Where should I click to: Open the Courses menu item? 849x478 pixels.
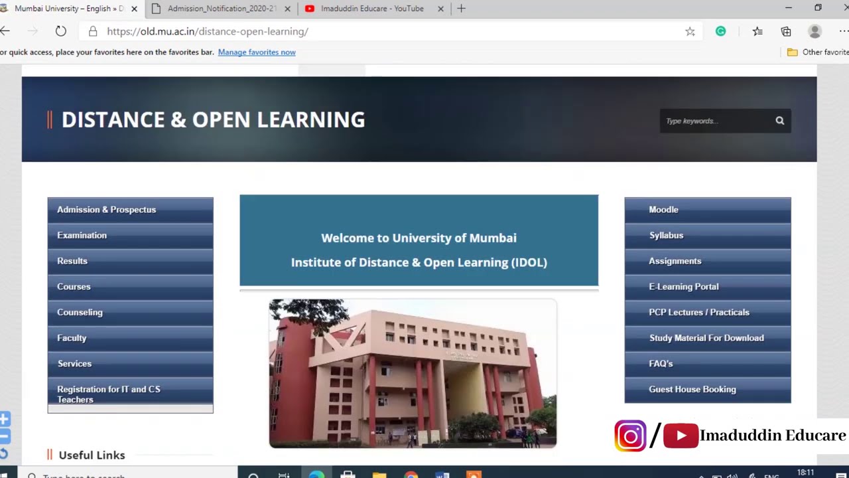click(x=130, y=287)
